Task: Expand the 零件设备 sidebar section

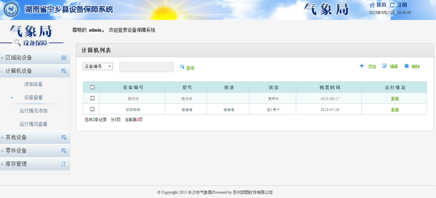Action: point(16,151)
